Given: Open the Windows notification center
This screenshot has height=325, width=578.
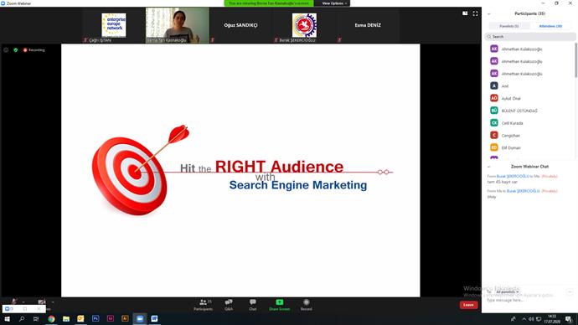Looking at the screenshot, I should pos(569,319).
